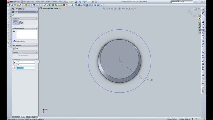Select the Ellipse sketch tool
Viewport: 213px width, 120px height.
203,38
